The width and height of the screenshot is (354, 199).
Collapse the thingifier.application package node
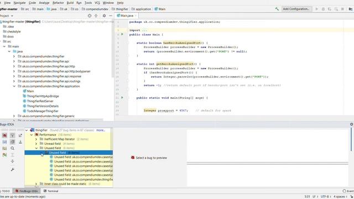point(14,86)
